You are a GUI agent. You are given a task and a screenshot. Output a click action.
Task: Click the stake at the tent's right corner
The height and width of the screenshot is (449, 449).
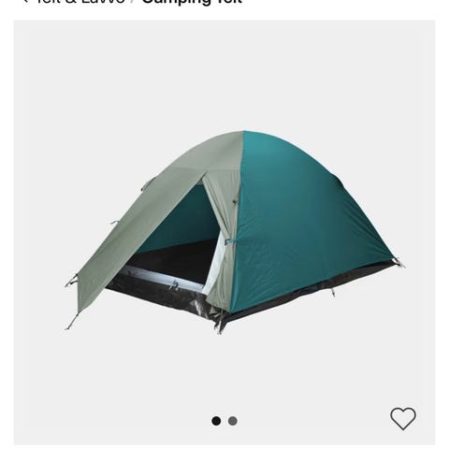[x=398, y=263]
